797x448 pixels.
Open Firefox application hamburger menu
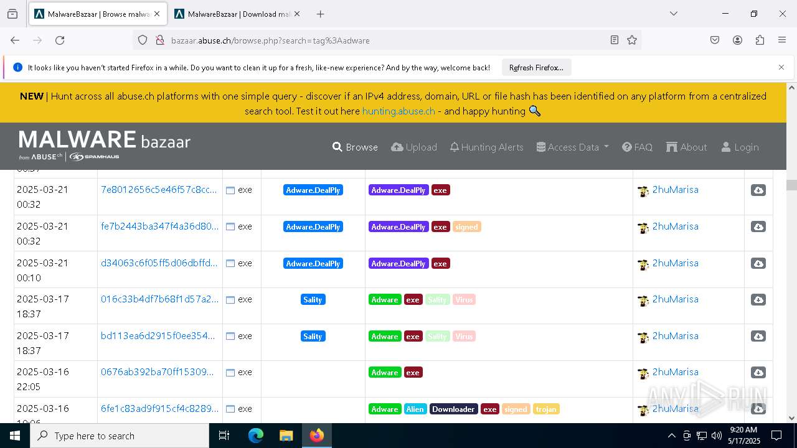click(x=782, y=40)
